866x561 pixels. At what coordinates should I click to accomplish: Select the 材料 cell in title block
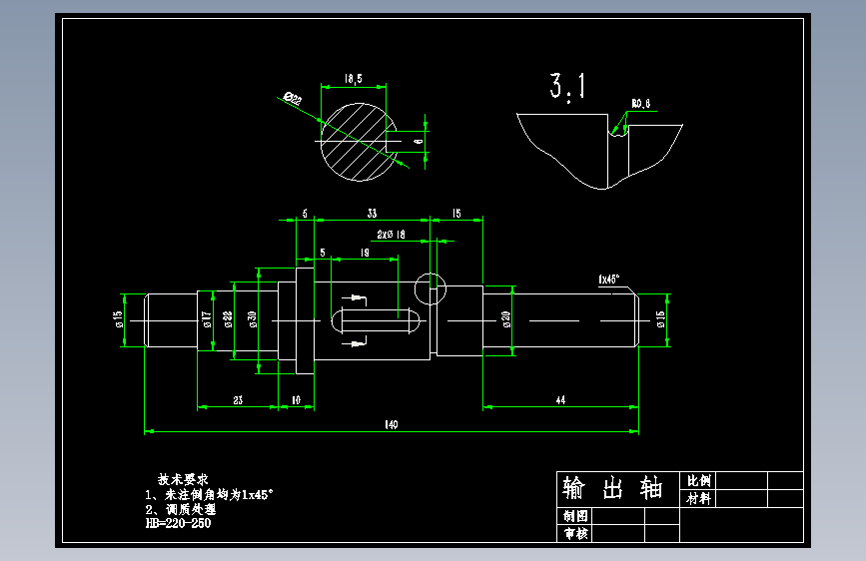698,498
